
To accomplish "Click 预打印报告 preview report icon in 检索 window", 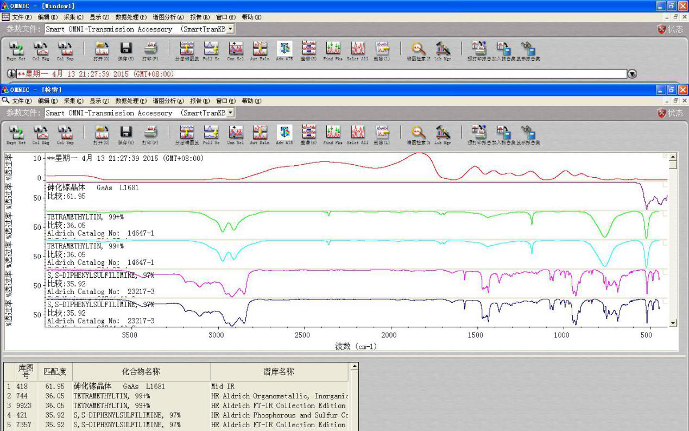I will tap(479, 134).
